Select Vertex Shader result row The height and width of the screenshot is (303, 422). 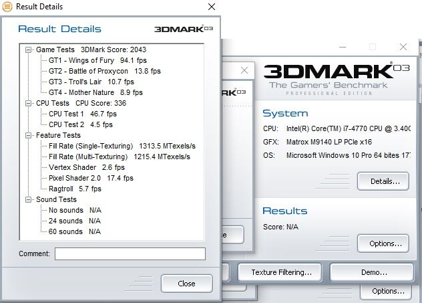tap(86, 167)
